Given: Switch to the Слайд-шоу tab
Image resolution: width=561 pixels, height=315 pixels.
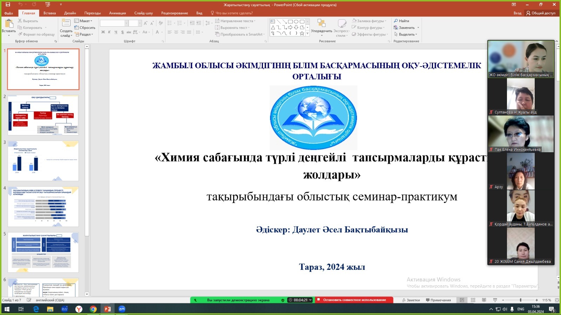Looking at the screenshot, I should [143, 13].
